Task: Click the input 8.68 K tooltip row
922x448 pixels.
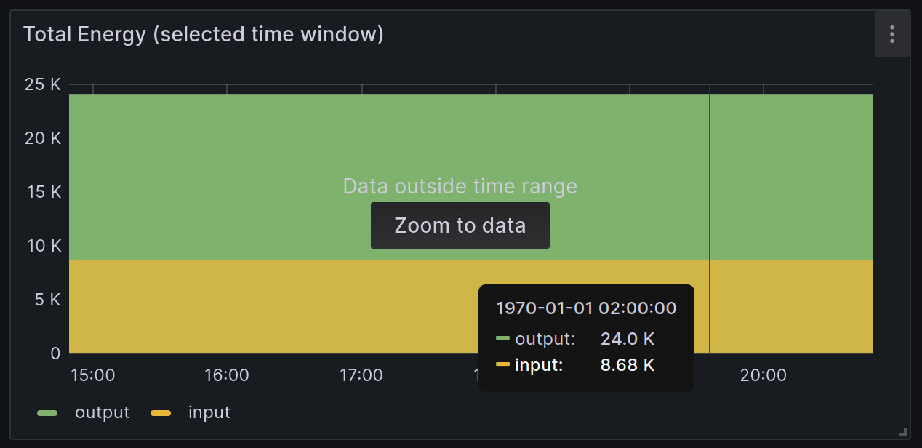Action: point(574,364)
